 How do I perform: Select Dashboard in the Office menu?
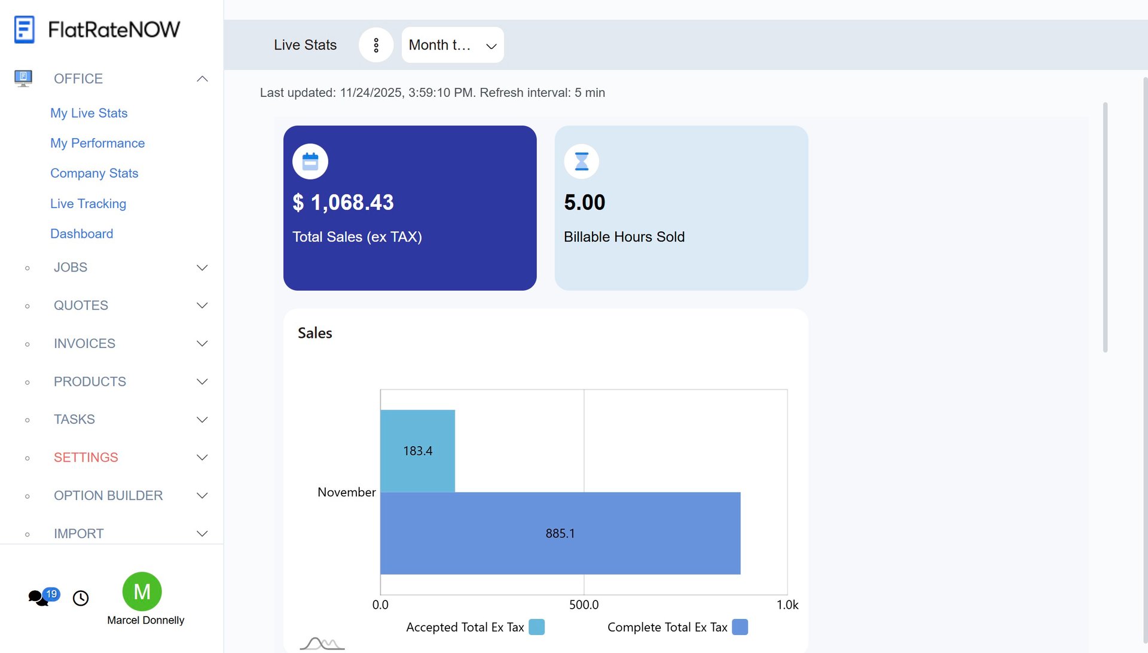tap(81, 234)
